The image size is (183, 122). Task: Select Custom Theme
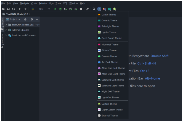(113, 104)
